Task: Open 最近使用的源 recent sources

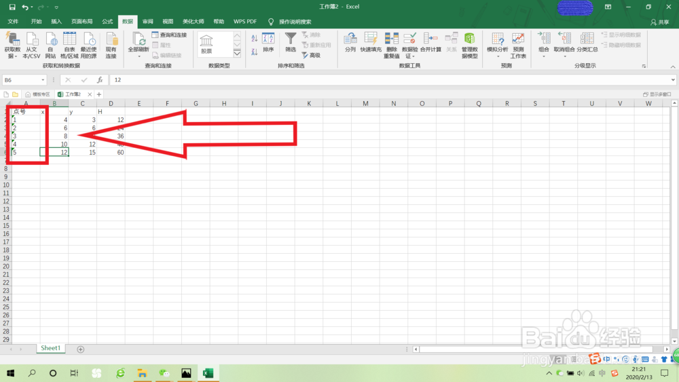Action: (x=89, y=45)
